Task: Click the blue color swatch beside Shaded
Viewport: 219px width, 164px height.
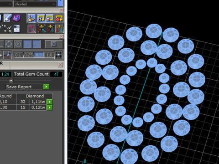Action: 60,3
